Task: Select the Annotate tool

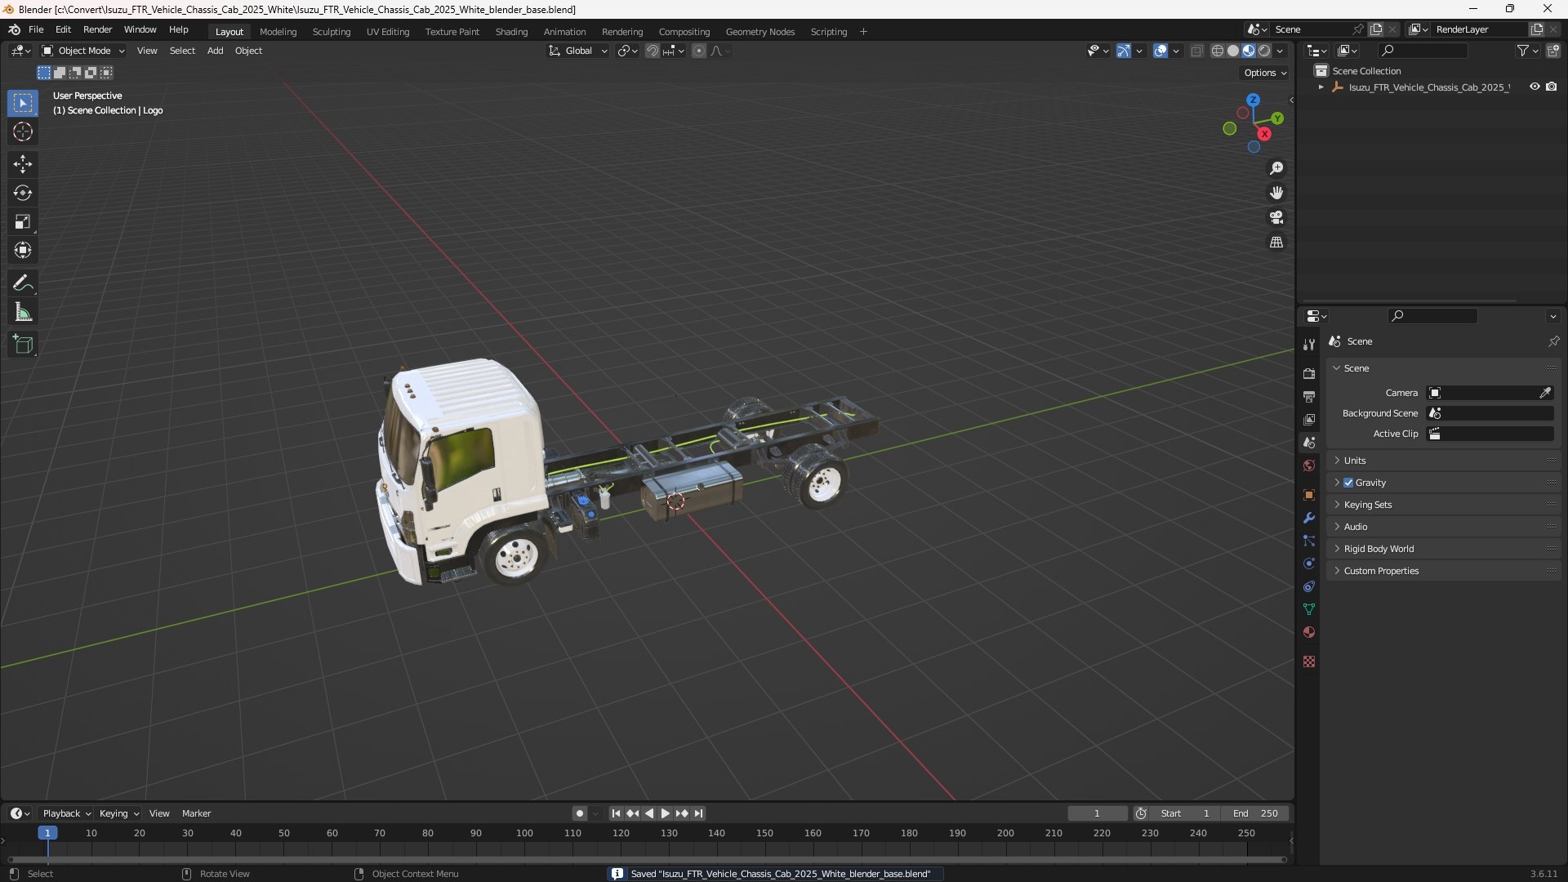Action: 23,283
